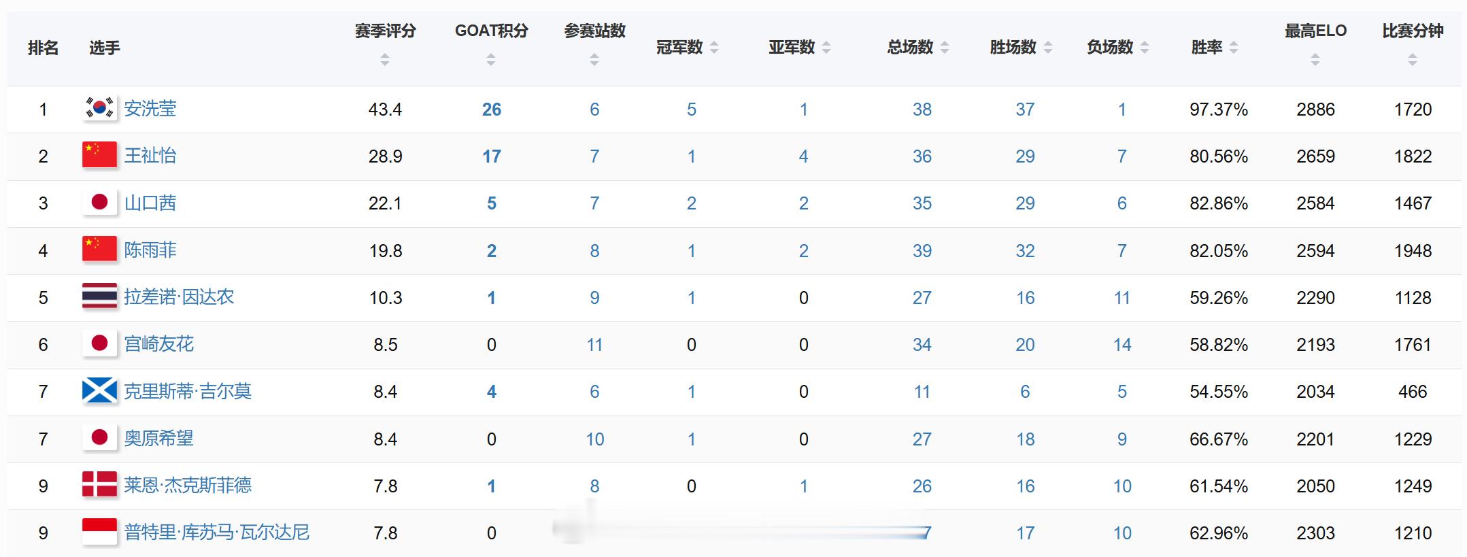Open 克里斯蒂·吉尔莫 total matches 11

pos(922,392)
